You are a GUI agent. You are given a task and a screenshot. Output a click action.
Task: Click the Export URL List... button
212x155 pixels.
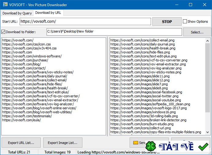[21, 143]
